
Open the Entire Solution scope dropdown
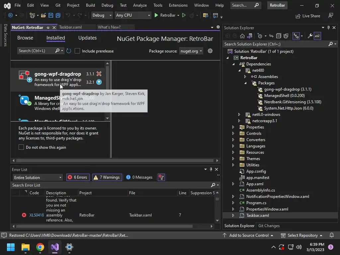tap(38, 177)
